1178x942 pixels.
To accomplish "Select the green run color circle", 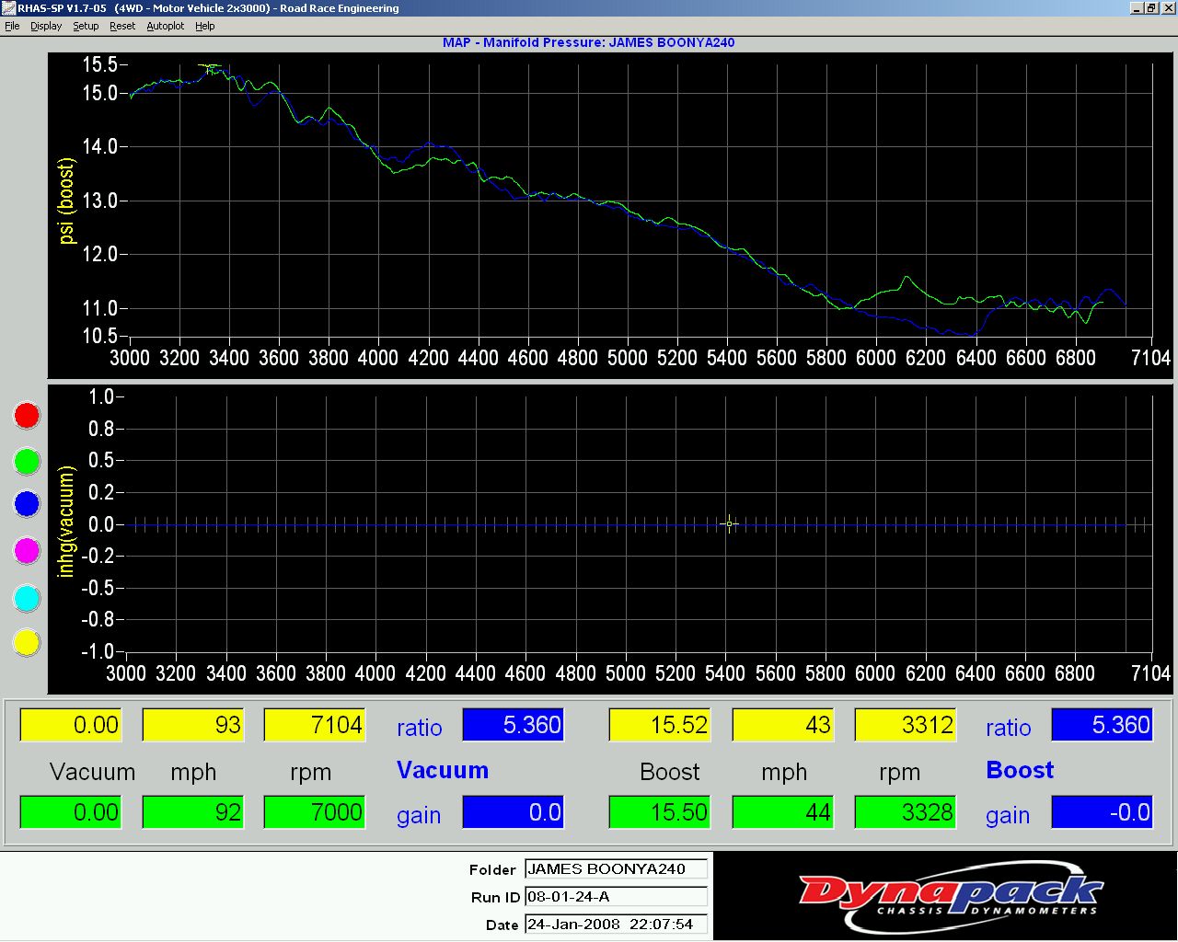I will coord(27,460).
